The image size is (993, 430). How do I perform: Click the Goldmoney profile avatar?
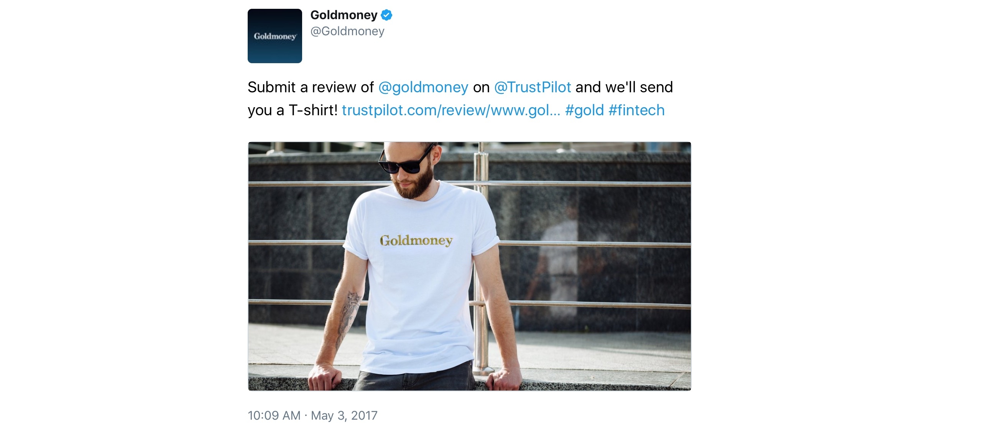click(275, 36)
